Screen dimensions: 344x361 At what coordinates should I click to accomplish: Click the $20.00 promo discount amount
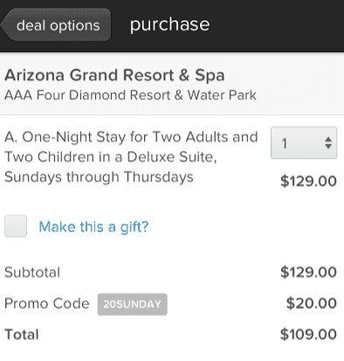pyautogui.click(x=312, y=303)
